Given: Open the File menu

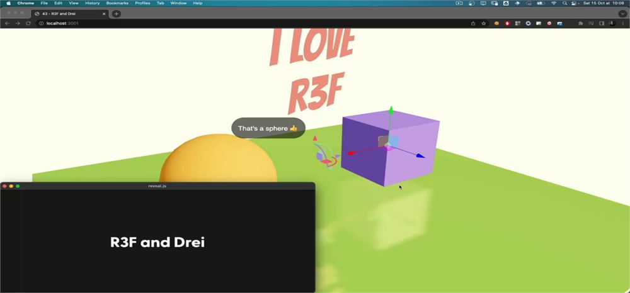Looking at the screenshot, I should (x=44, y=3).
